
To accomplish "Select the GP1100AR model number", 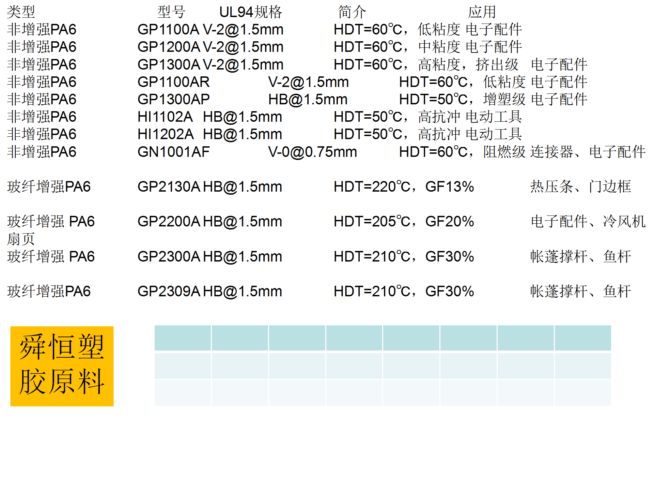I will click(173, 82).
